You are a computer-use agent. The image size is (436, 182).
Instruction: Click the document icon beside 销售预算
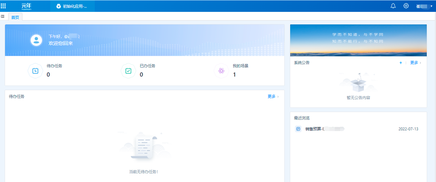point(298,129)
